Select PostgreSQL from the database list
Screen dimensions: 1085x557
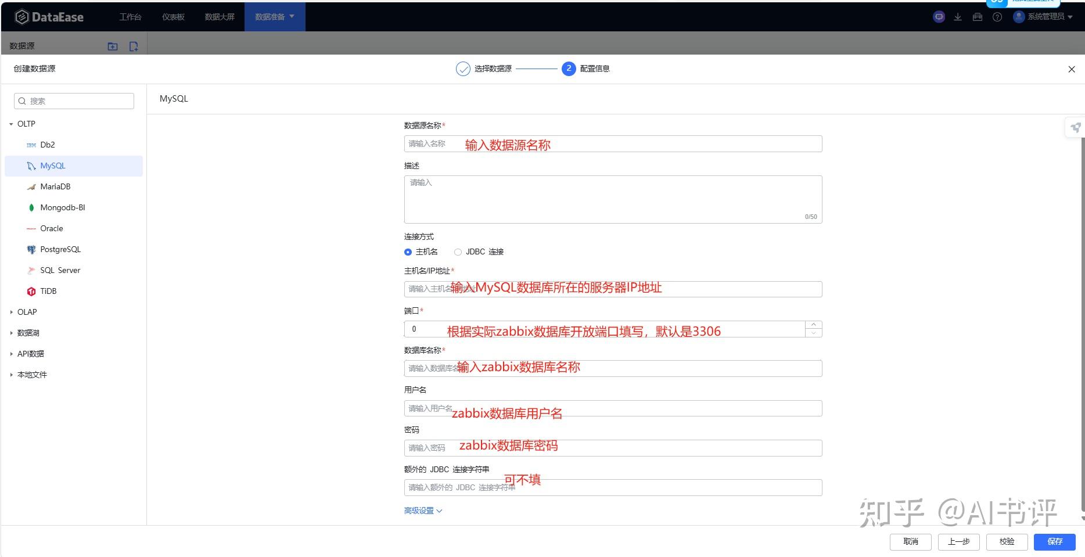coord(60,249)
